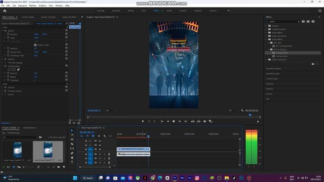Click Play-Stop Toggle in Program Monitor

coord(174,121)
